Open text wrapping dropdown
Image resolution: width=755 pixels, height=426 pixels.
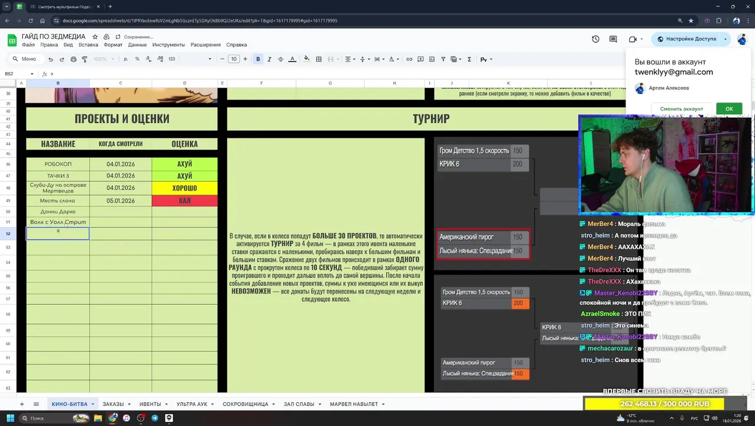click(379, 59)
